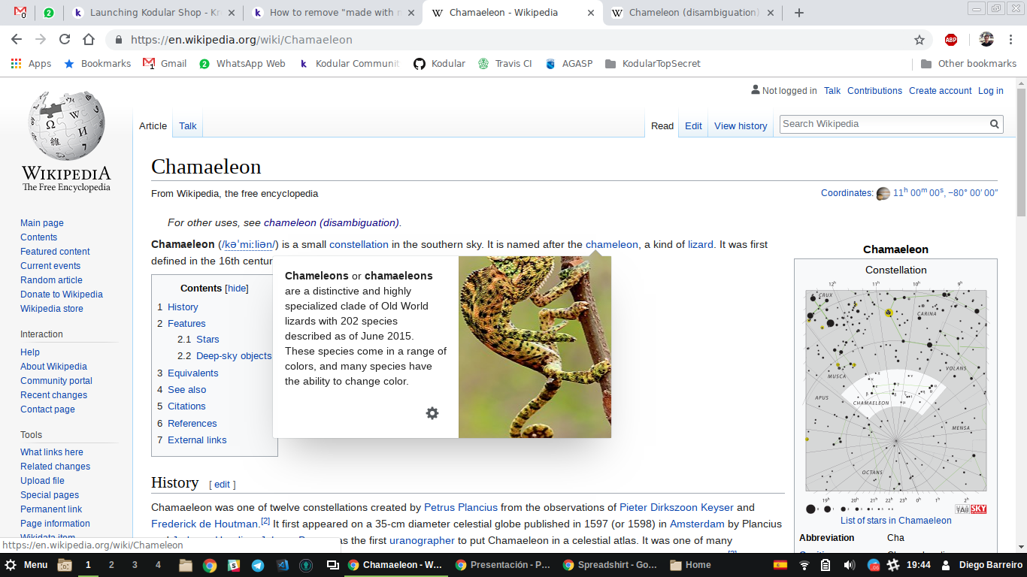This screenshot has width=1027, height=577.
Task: Open the pinned WhatsApp tab
Action: [x=49, y=13]
